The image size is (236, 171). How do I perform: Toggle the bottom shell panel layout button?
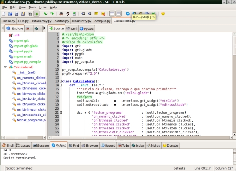[x=118, y=14]
